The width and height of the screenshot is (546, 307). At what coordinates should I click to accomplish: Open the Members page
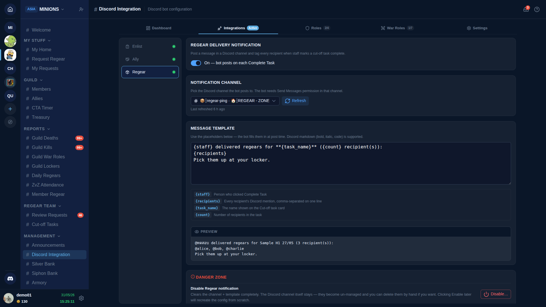point(55,89)
